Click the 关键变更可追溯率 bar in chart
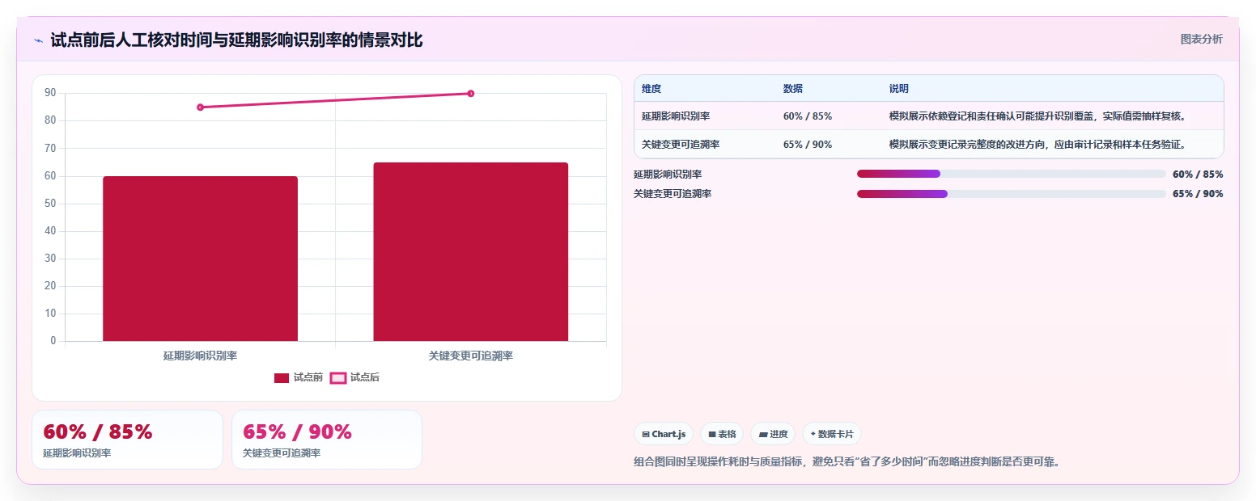1256x501 pixels. (x=470, y=251)
